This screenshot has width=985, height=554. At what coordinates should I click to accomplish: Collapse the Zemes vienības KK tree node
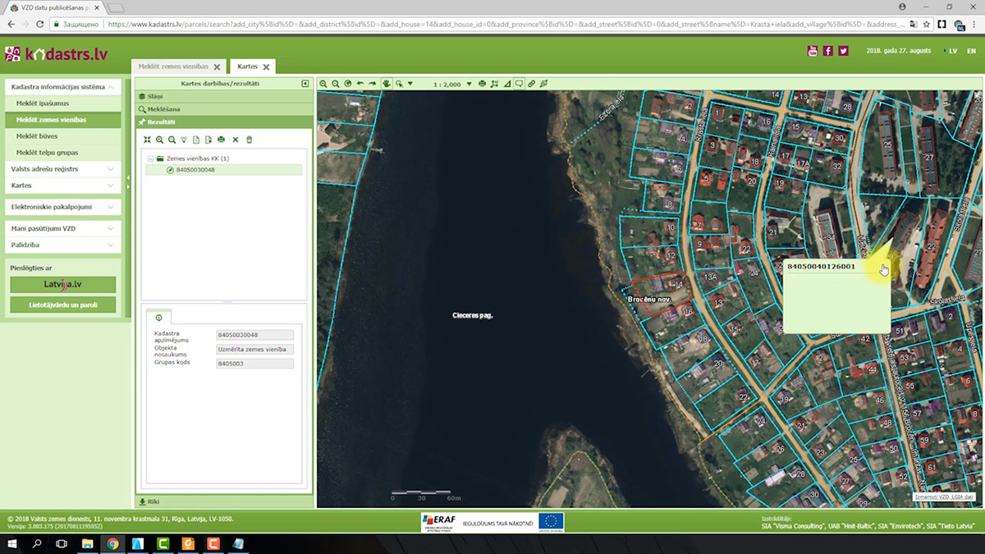pyautogui.click(x=150, y=158)
